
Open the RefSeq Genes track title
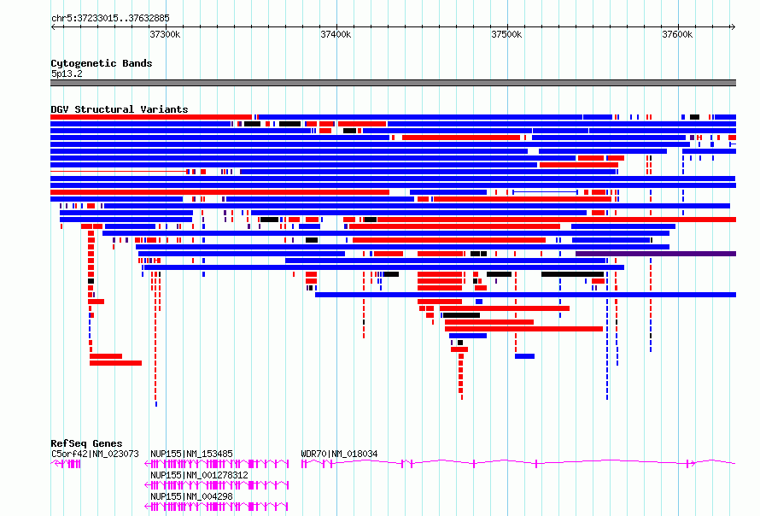click(86, 443)
